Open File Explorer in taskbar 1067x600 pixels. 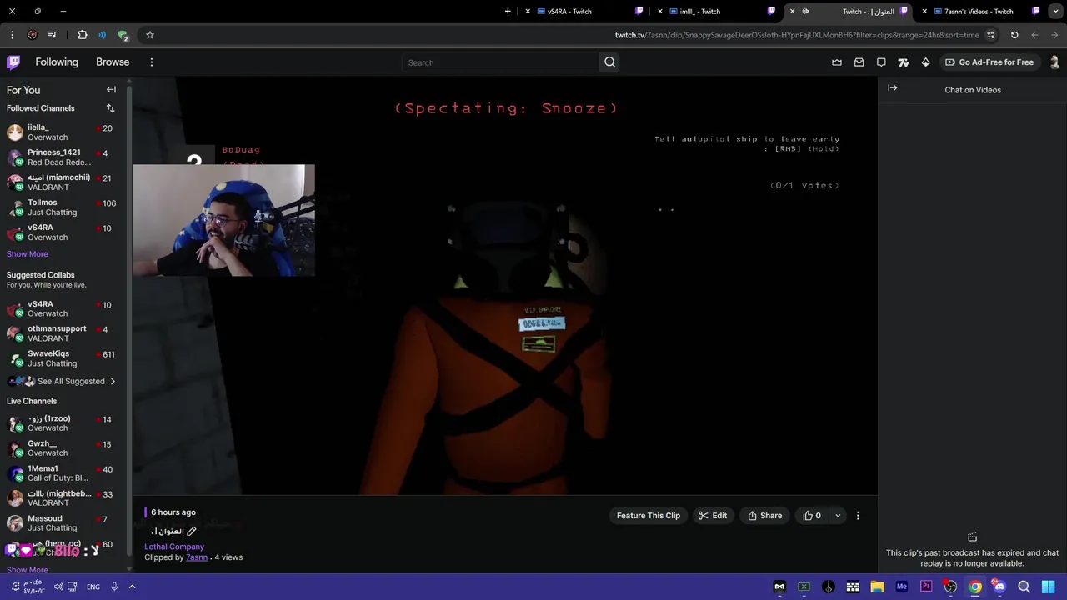(877, 587)
